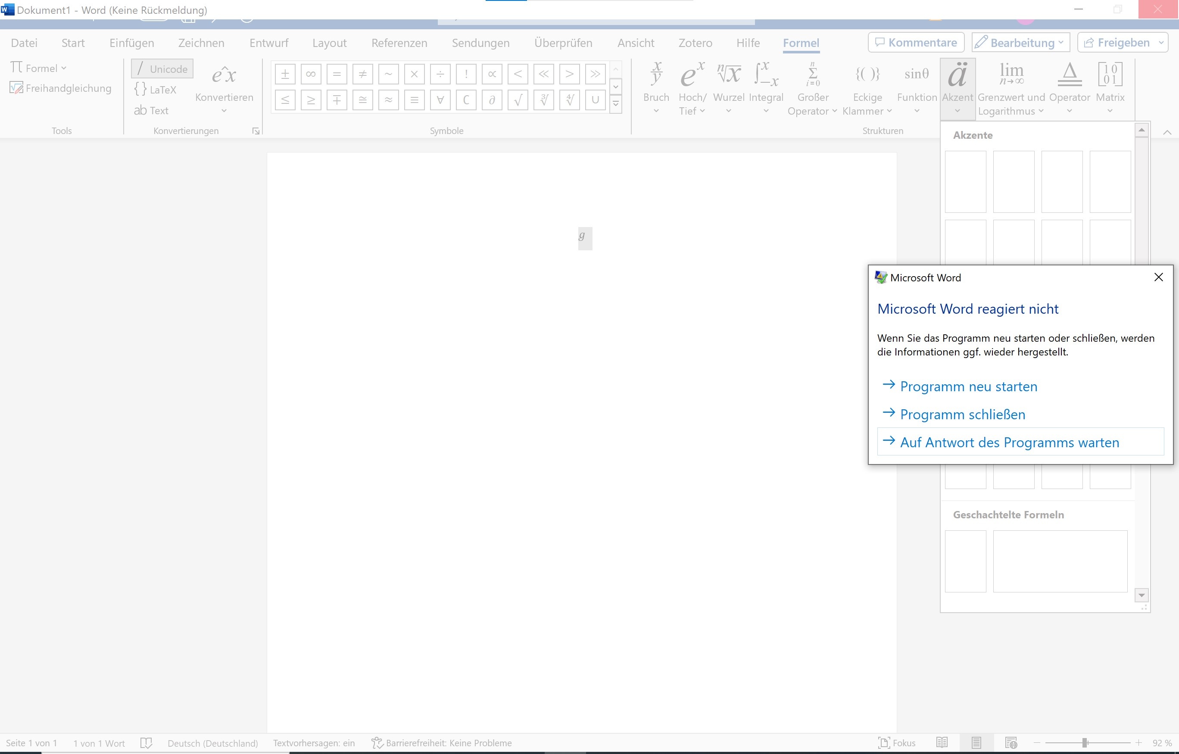Switch equation format to LaTeX

pyautogui.click(x=156, y=90)
